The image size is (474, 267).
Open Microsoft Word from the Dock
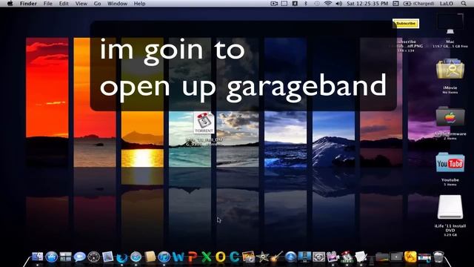pos(178,257)
